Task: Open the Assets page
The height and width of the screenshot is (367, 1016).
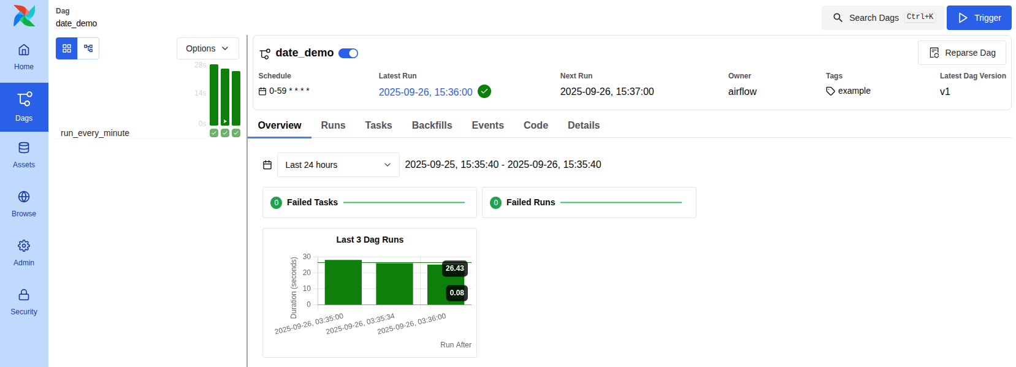Action: (24, 155)
